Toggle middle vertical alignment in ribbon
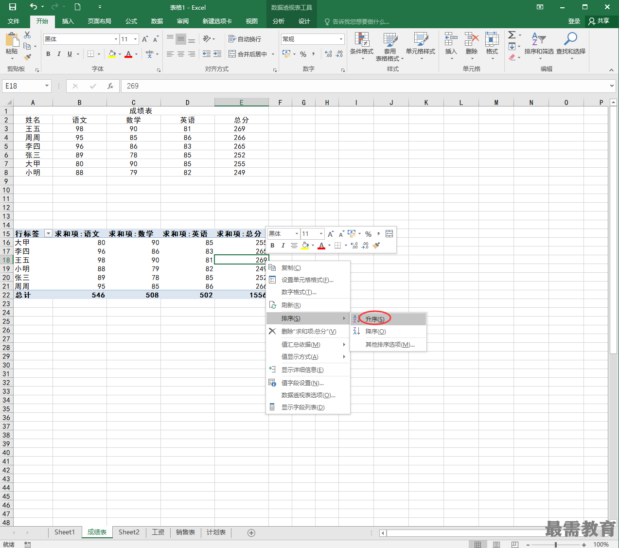 pos(181,39)
